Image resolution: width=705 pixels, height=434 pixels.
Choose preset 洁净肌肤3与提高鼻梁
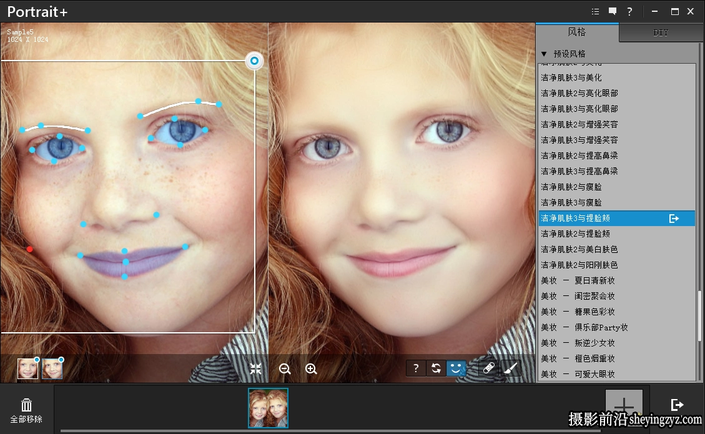click(617, 171)
